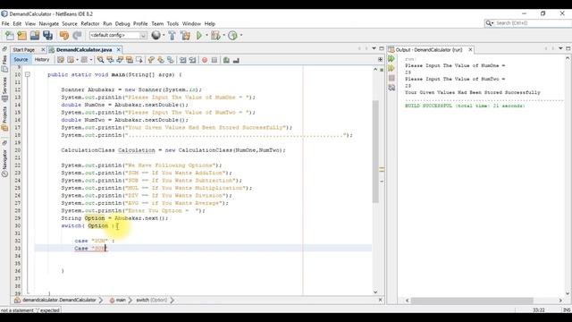The width and height of the screenshot is (572, 322).
Task: Open the Back navigation dropdown in the editor toolbar
Action: coord(78,60)
